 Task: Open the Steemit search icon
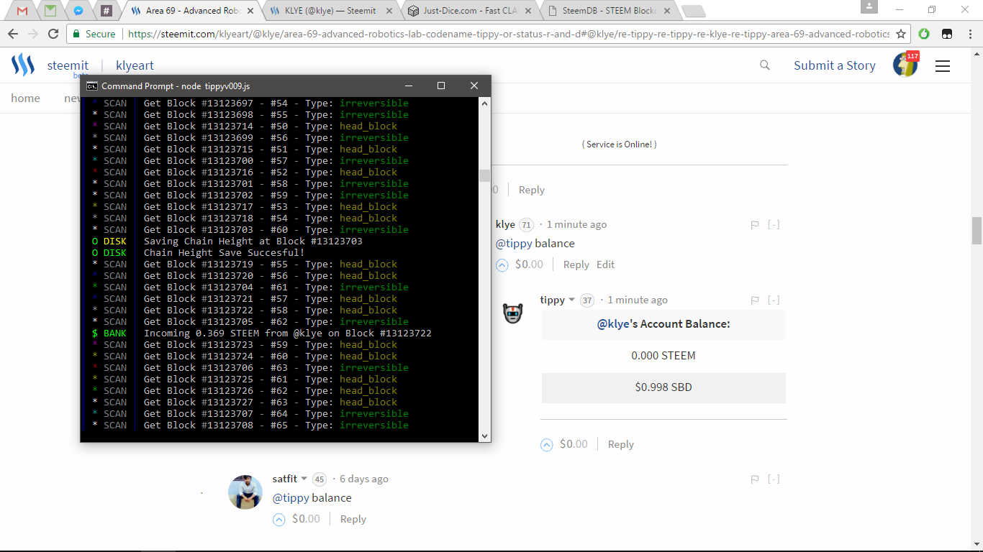pyautogui.click(x=765, y=65)
